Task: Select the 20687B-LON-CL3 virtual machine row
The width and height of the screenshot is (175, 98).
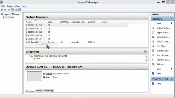Action: [x=77, y=32]
